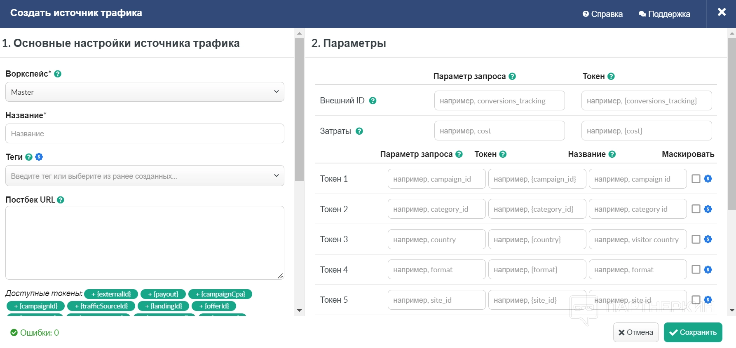Check the mask checkbox for Токен 4
Viewport: 736px width, 348px height.
click(x=696, y=270)
